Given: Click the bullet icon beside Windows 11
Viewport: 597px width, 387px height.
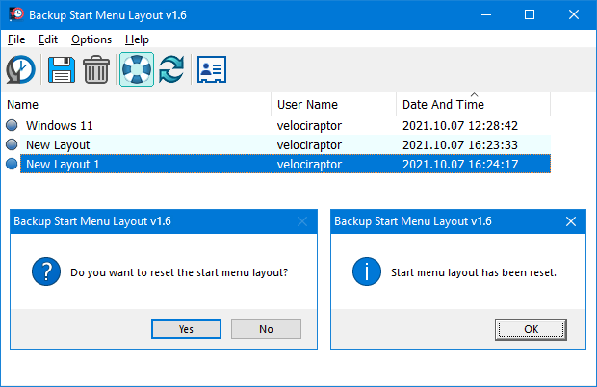Looking at the screenshot, I should point(12,125).
